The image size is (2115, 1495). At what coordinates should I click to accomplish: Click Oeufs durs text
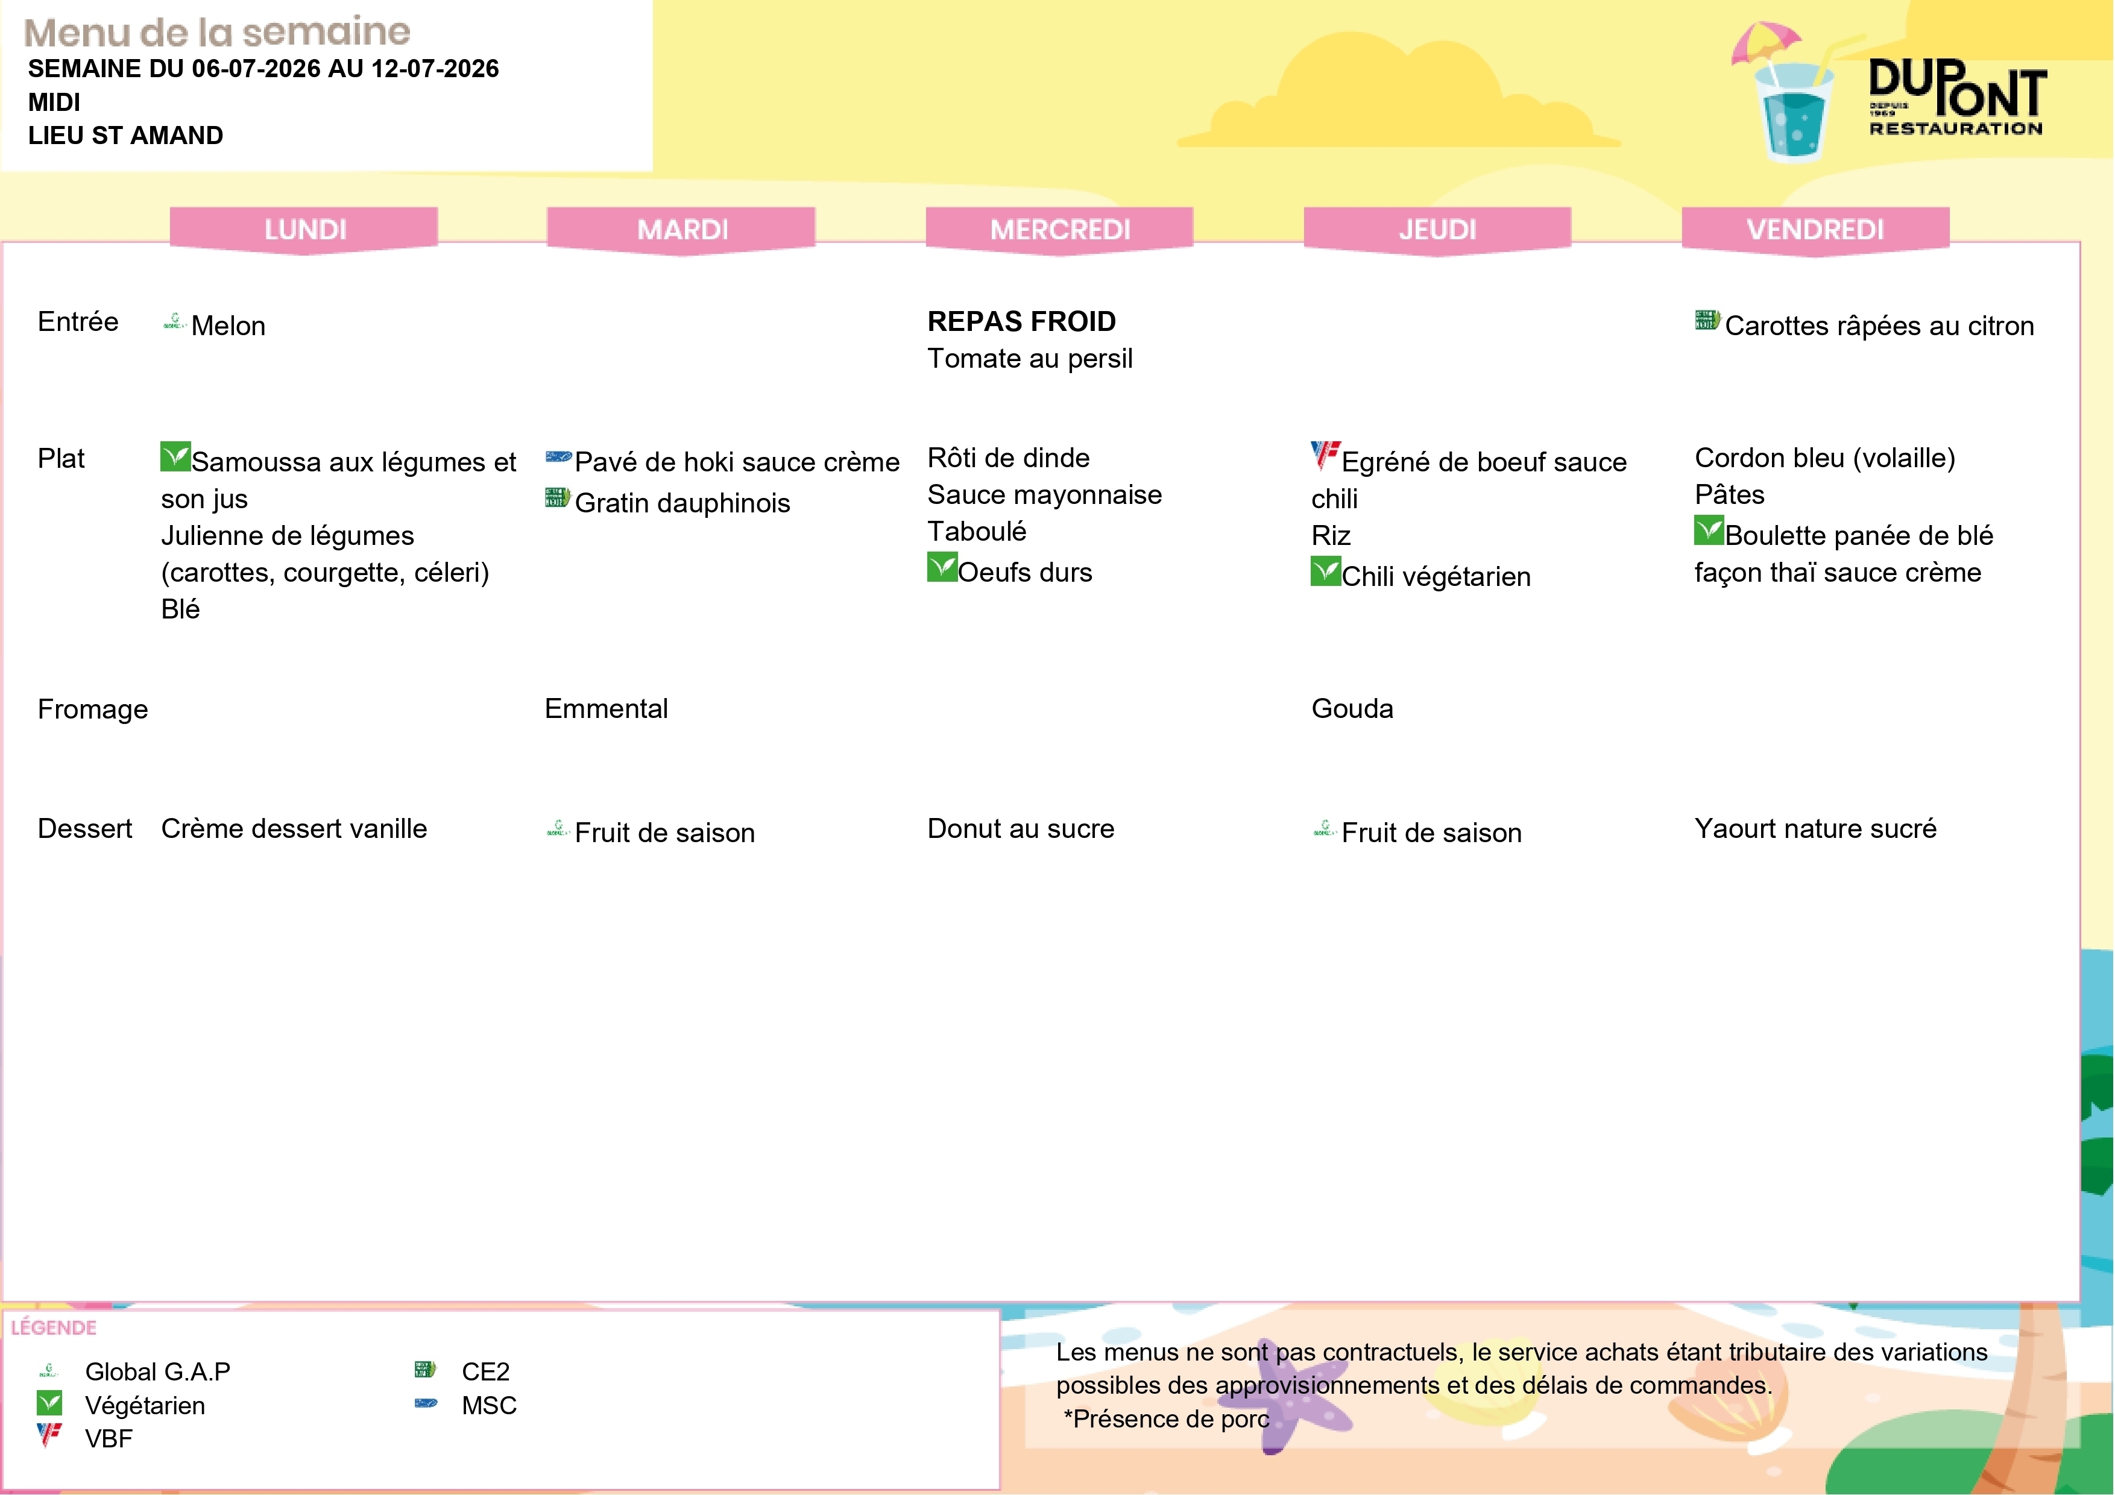[1026, 572]
